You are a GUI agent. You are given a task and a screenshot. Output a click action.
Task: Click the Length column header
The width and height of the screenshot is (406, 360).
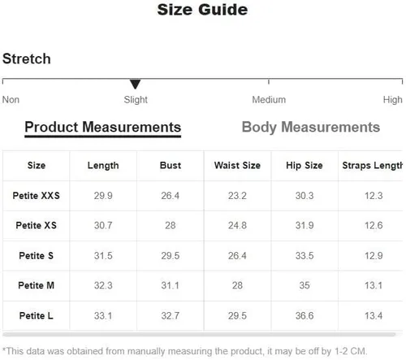[103, 166]
